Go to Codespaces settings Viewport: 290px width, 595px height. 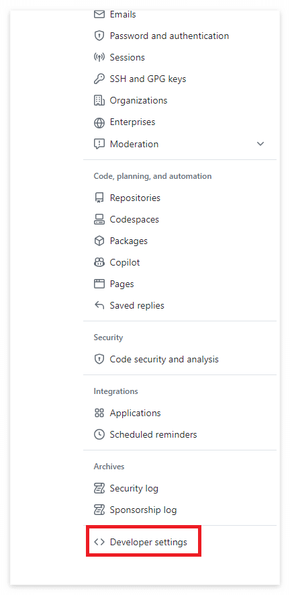(x=134, y=219)
